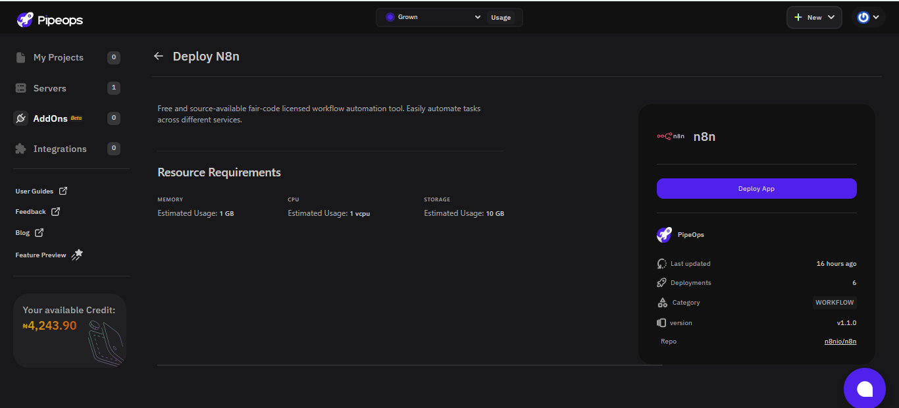Screen dimensions: 899x408
Task: Click the PipeOps publisher avatar icon
Action: coord(664,235)
